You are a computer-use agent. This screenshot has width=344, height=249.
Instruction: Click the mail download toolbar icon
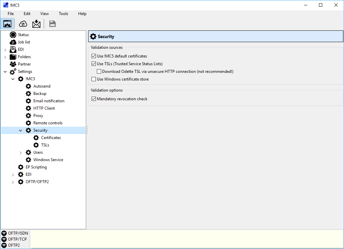36,24
